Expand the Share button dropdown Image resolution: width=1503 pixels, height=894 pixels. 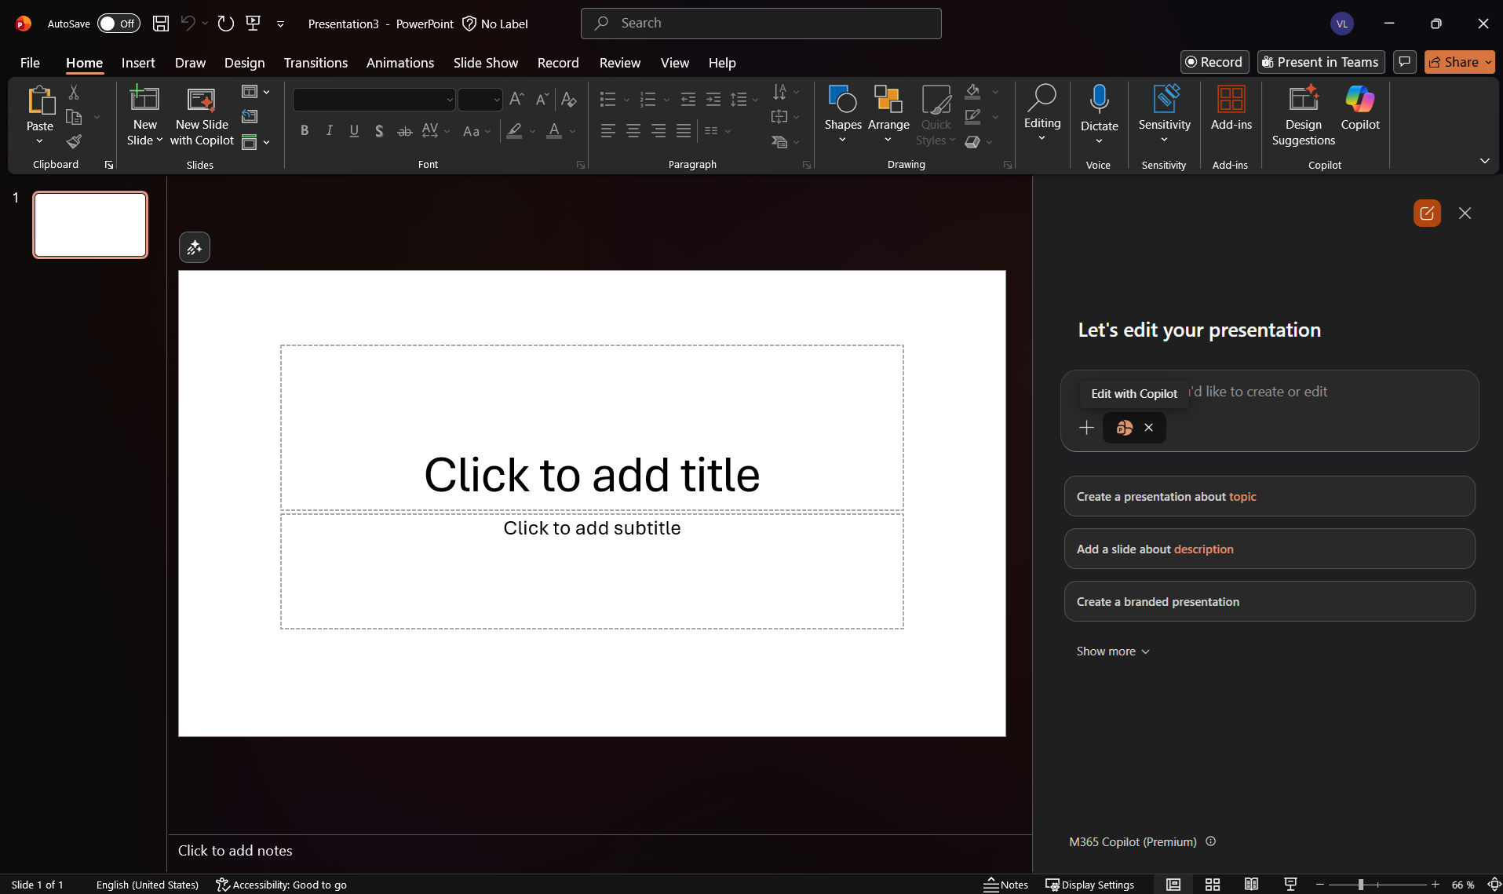(x=1488, y=62)
